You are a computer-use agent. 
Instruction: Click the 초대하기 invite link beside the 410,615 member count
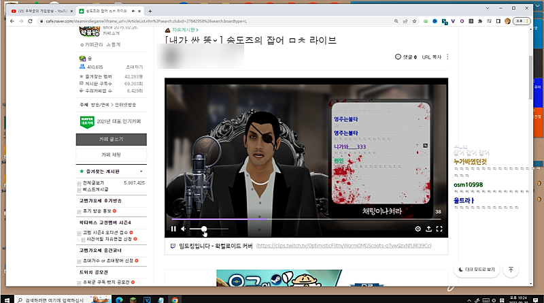coord(135,67)
